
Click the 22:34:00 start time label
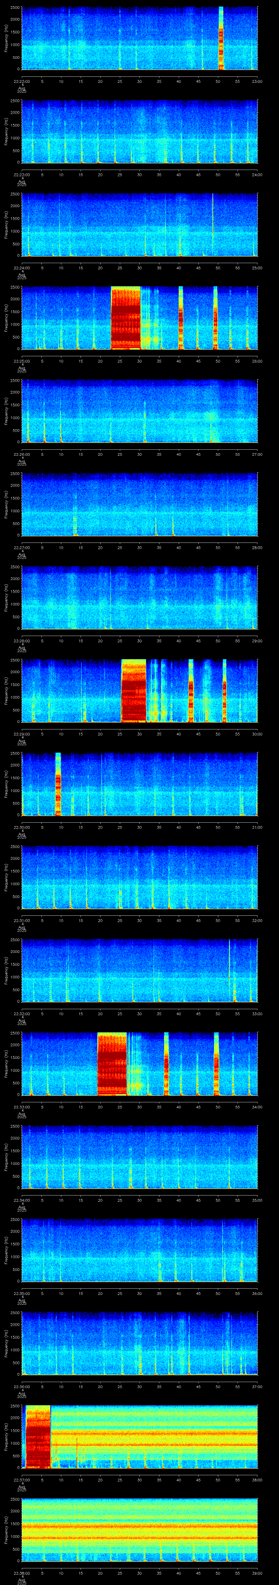[22, 1200]
